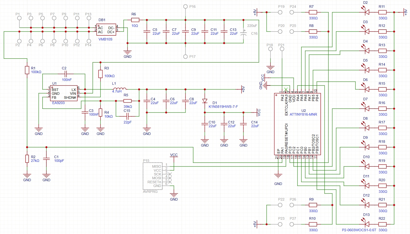The width and height of the screenshot is (410, 234).
Task: Select capacitor C3 100nF symbol
Action: [x=85, y=112]
